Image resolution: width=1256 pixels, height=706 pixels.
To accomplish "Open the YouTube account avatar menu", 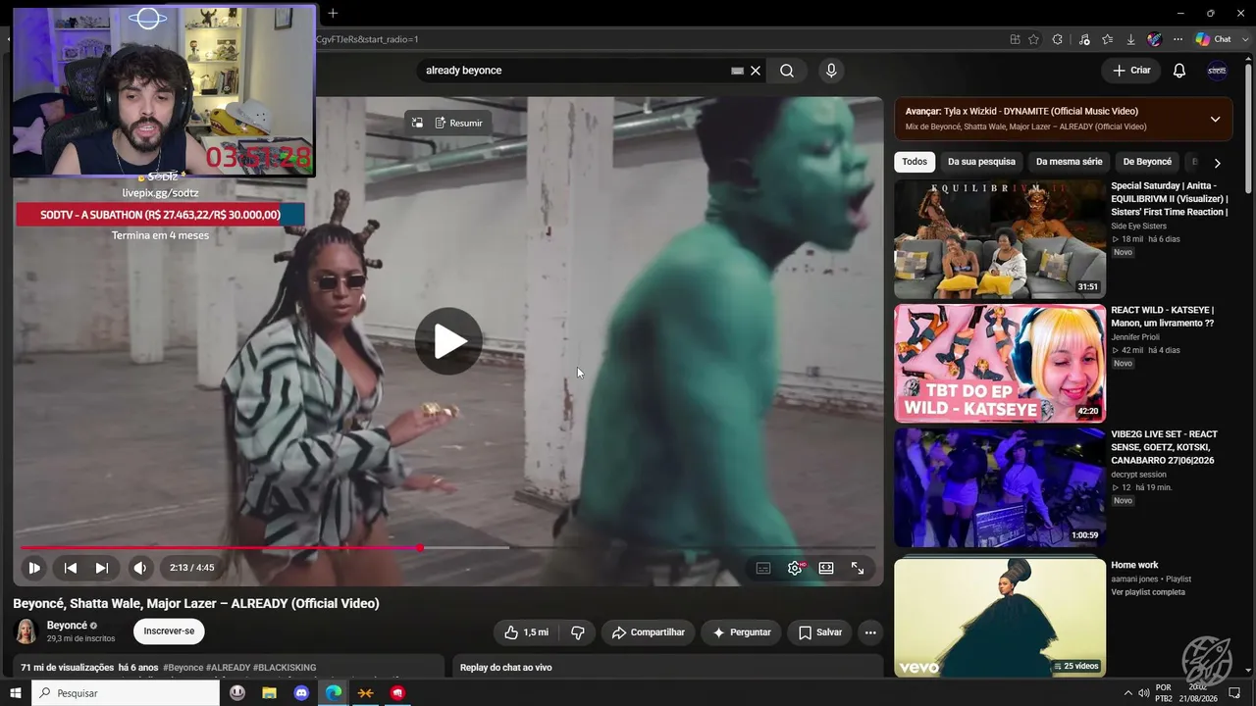I will (1217, 71).
